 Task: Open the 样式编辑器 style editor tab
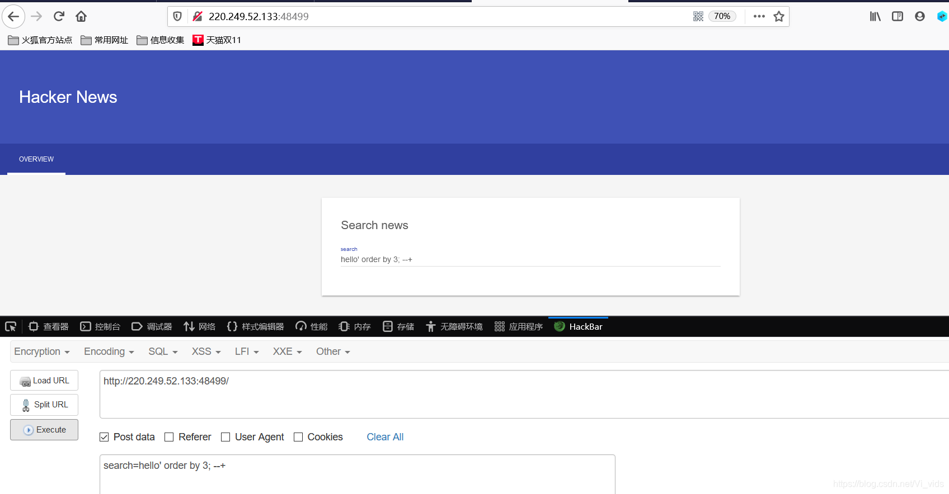tap(255, 326)
